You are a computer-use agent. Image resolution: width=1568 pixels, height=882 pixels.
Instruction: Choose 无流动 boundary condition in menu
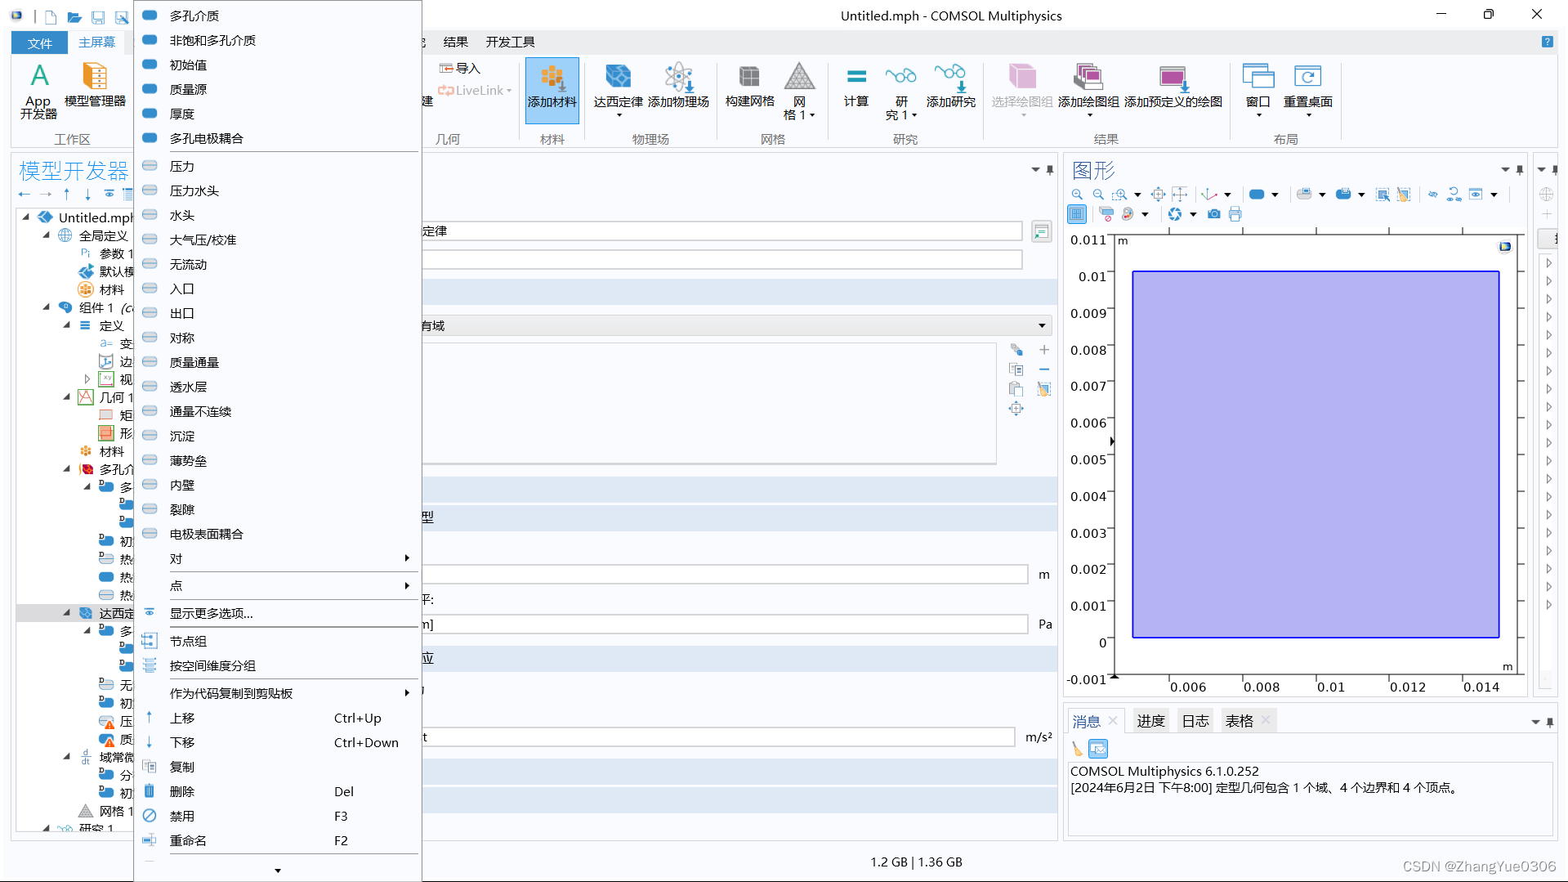pos(278,264)
